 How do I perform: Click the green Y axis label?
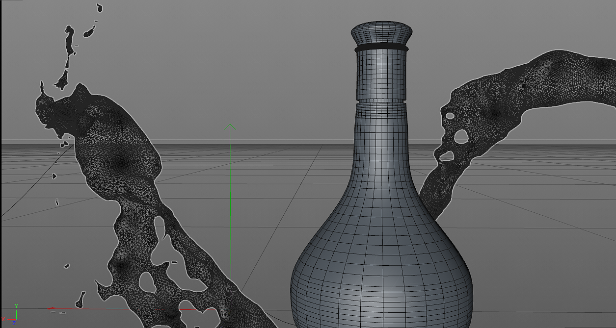point(16,306)
